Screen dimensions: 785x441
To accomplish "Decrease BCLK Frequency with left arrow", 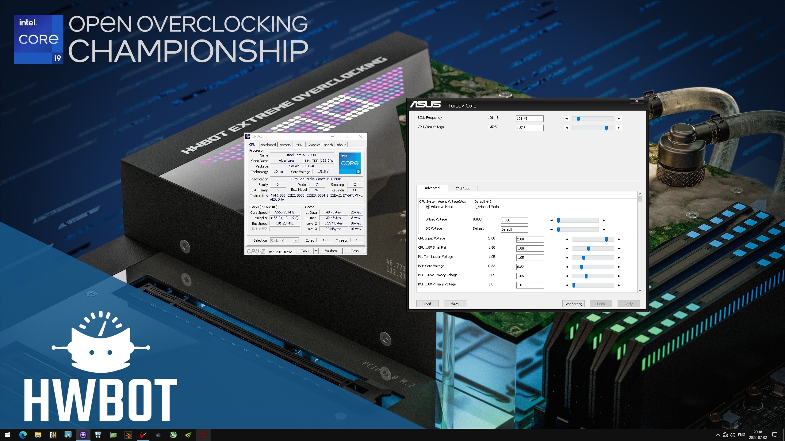I will pyautogui.click(x=566, y=119).
